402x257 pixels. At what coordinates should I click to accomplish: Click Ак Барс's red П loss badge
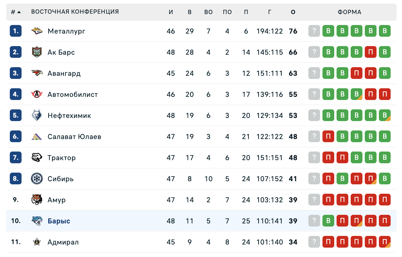tap(371, 52)
